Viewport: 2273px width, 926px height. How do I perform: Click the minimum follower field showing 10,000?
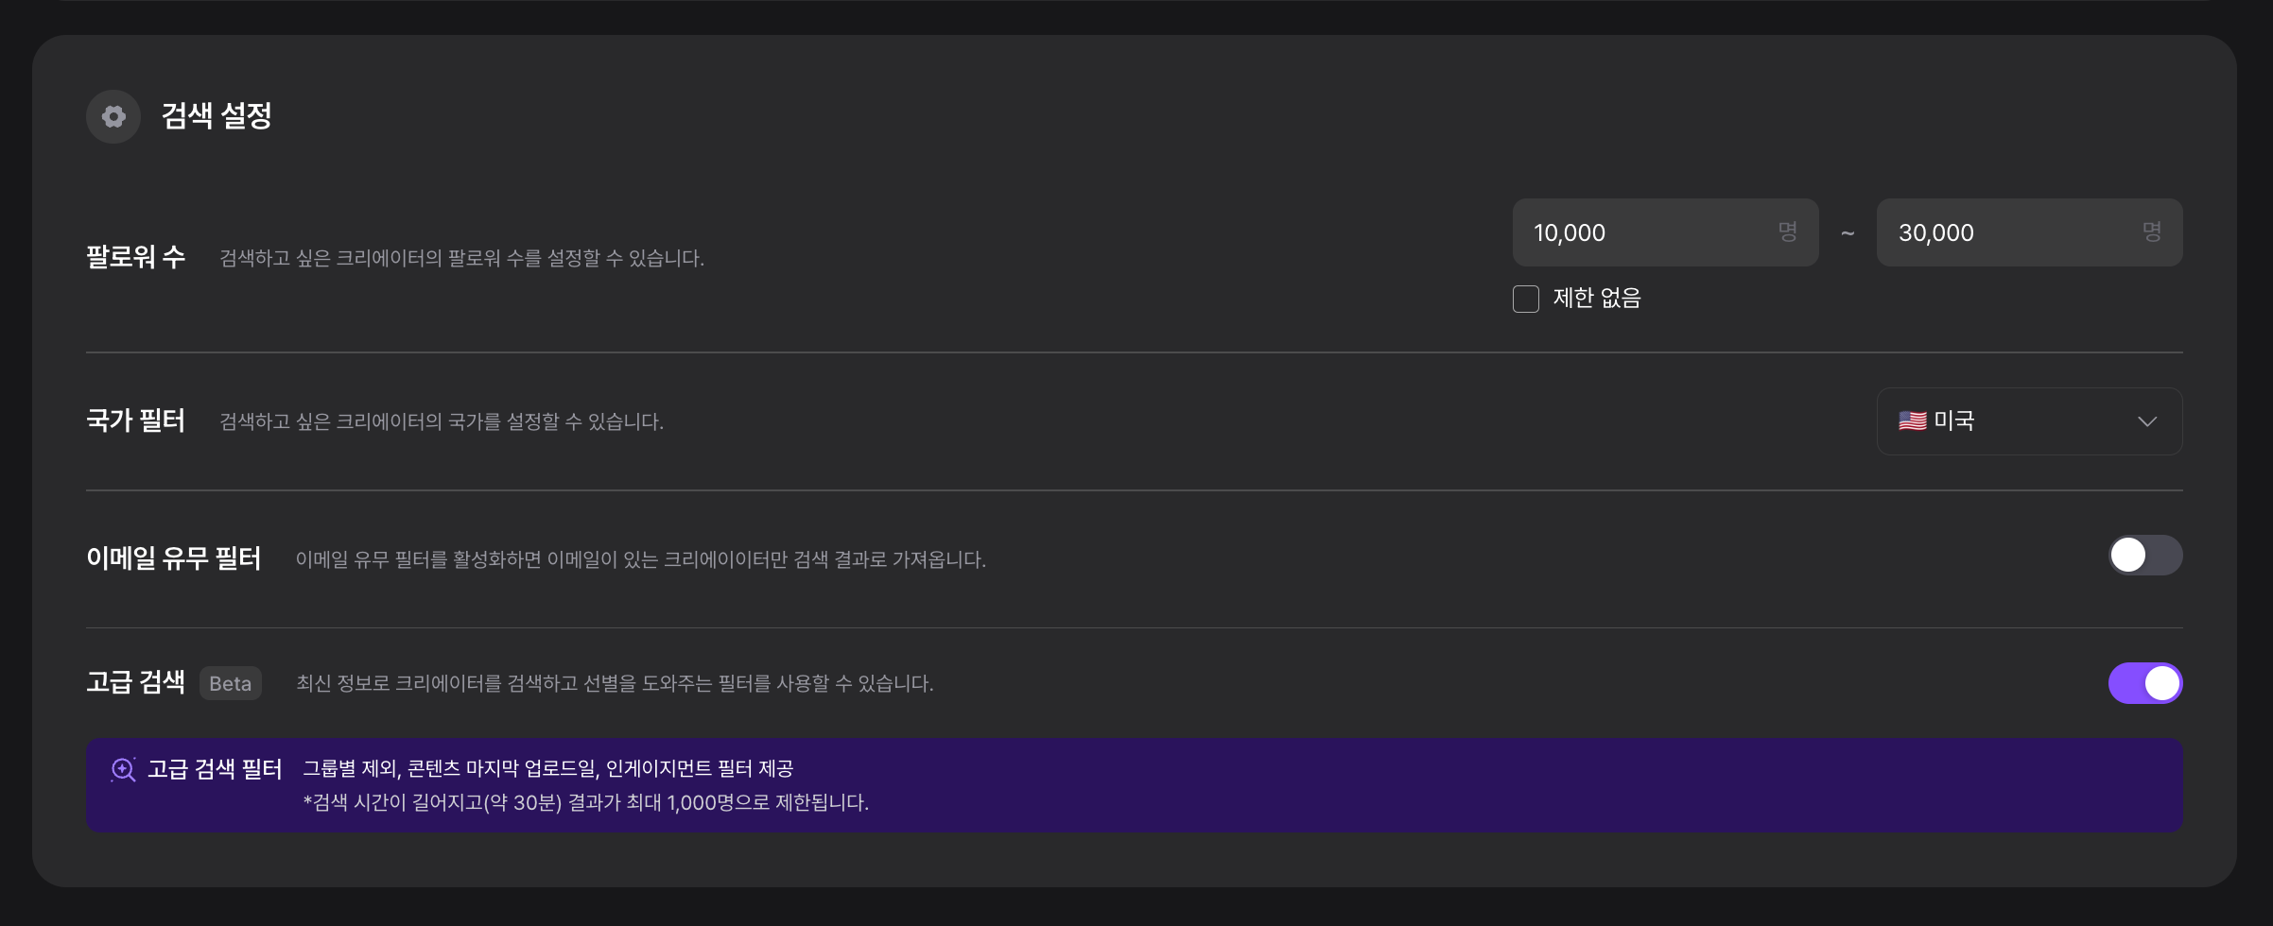click(x=1665, y=232)
